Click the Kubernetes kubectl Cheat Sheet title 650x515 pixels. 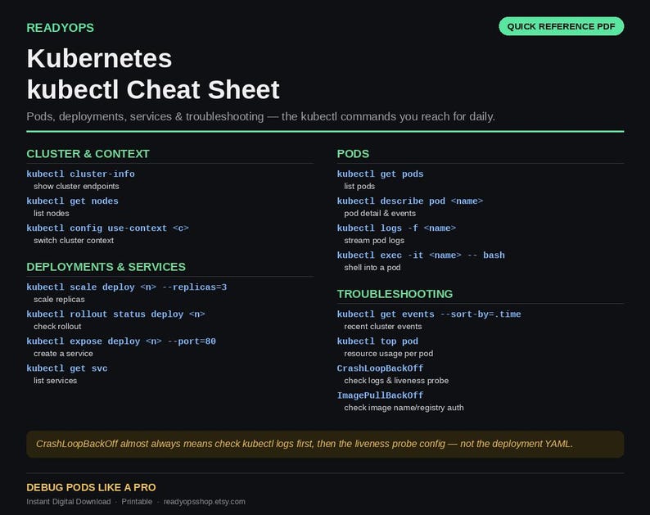(153, 74)
